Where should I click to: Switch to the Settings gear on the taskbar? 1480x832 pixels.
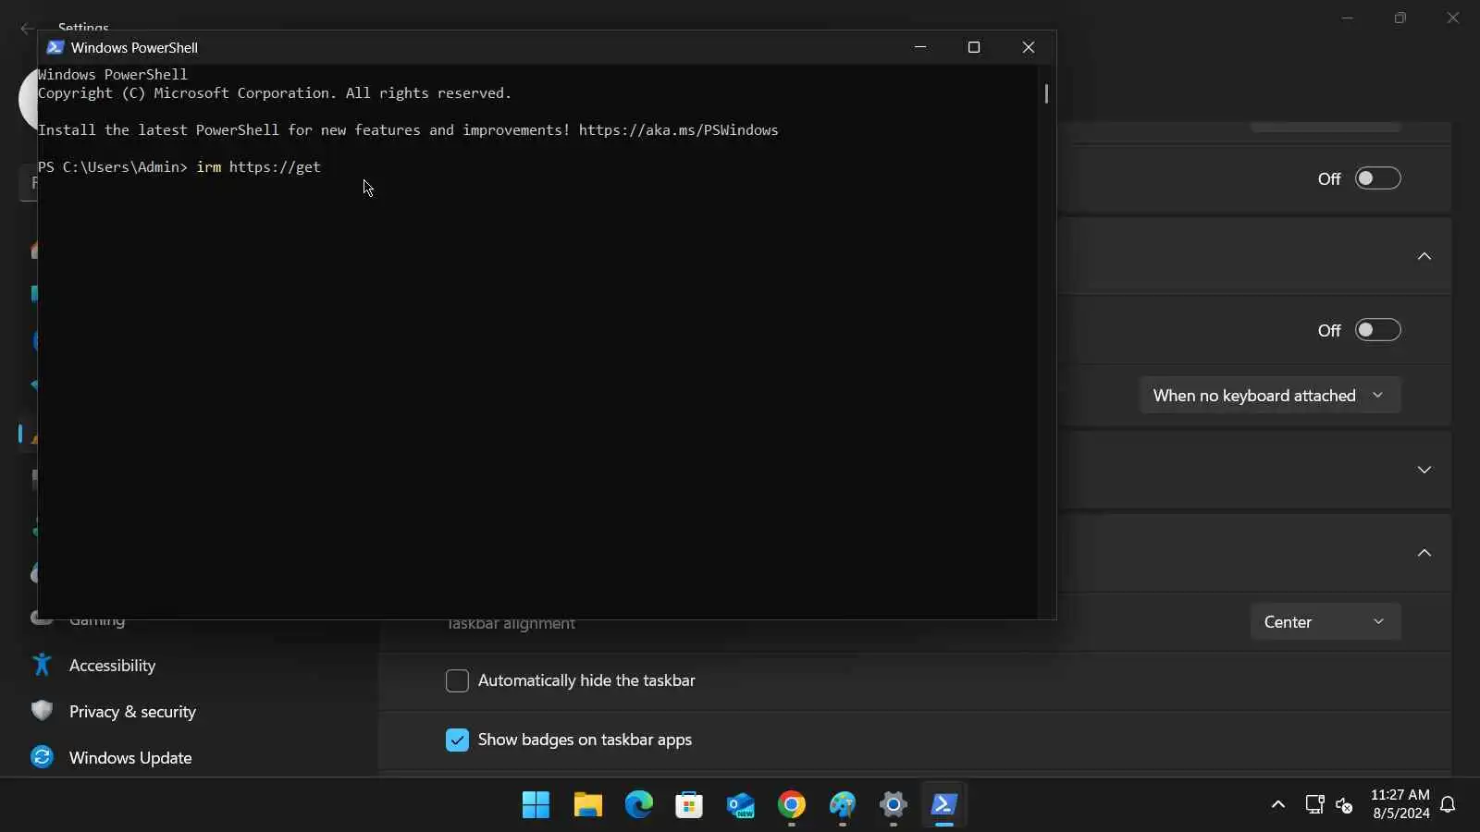click(x=894, y=805)
